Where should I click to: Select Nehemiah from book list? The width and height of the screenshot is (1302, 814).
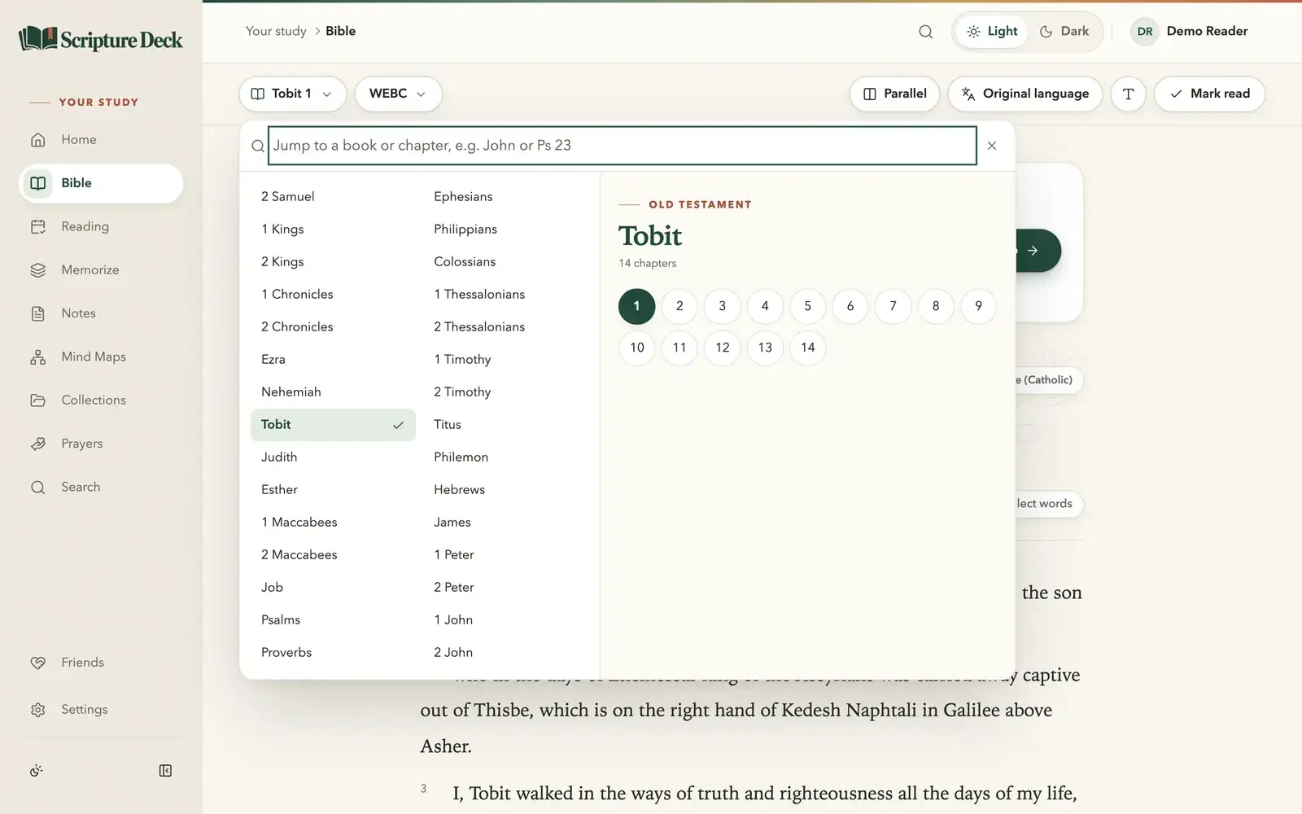[x=333, y=392]
